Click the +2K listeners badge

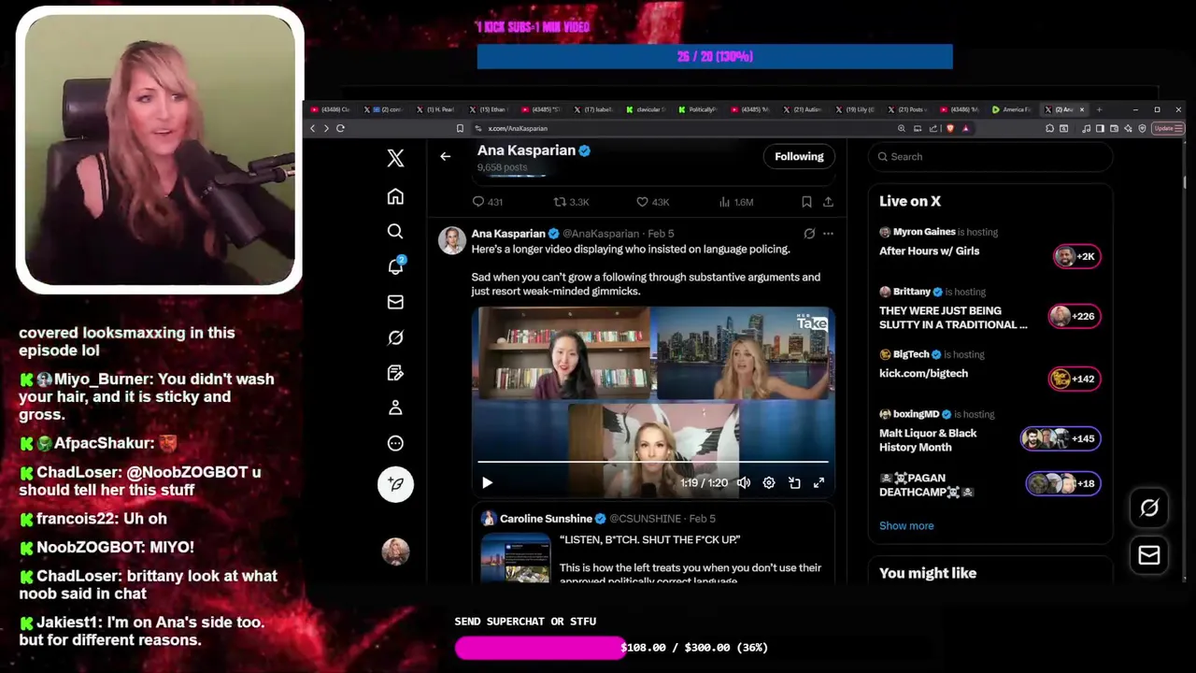point(1076,256)
